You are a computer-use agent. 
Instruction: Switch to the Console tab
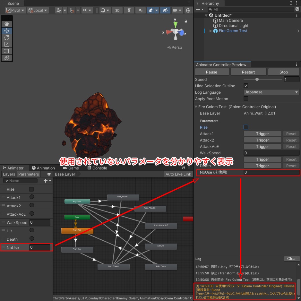pos(97,168)
